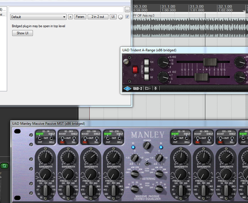Click the Show UI button
The image size is (248, 203).
[22, 33]
